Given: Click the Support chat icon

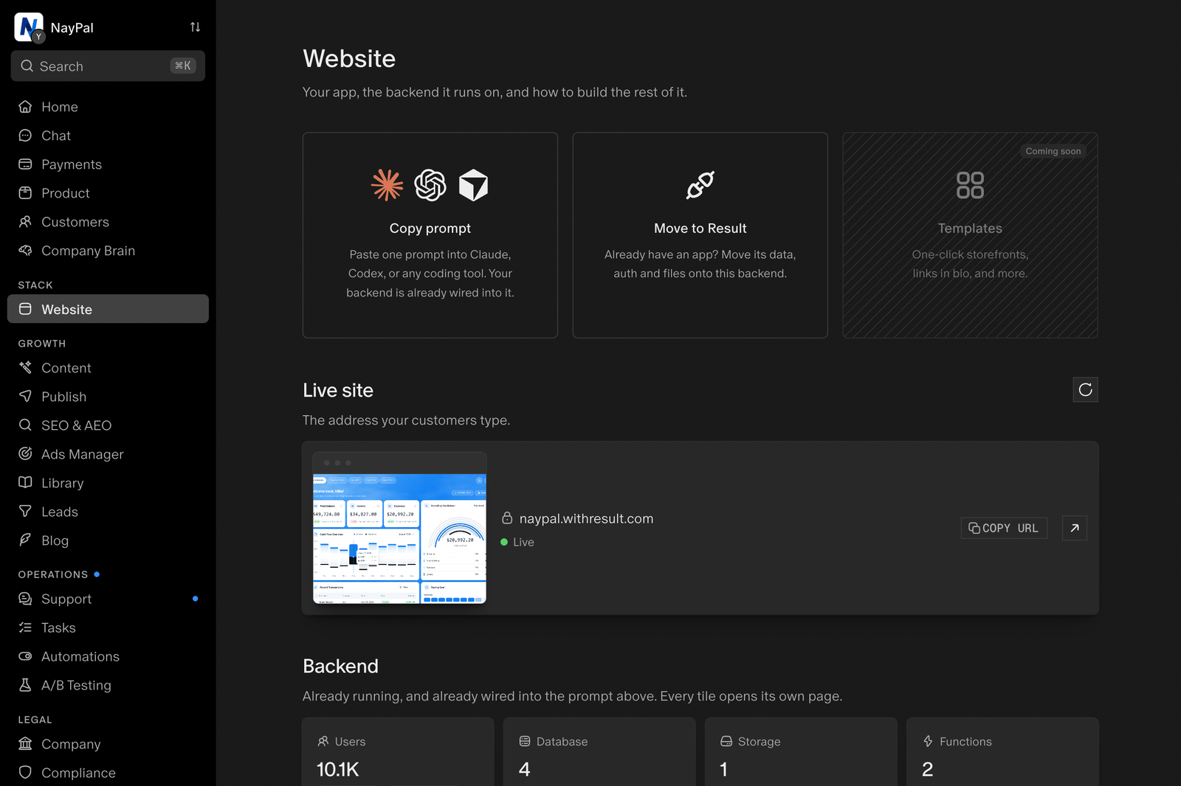Looking at the screenshot, I should (x=25, y=599).
